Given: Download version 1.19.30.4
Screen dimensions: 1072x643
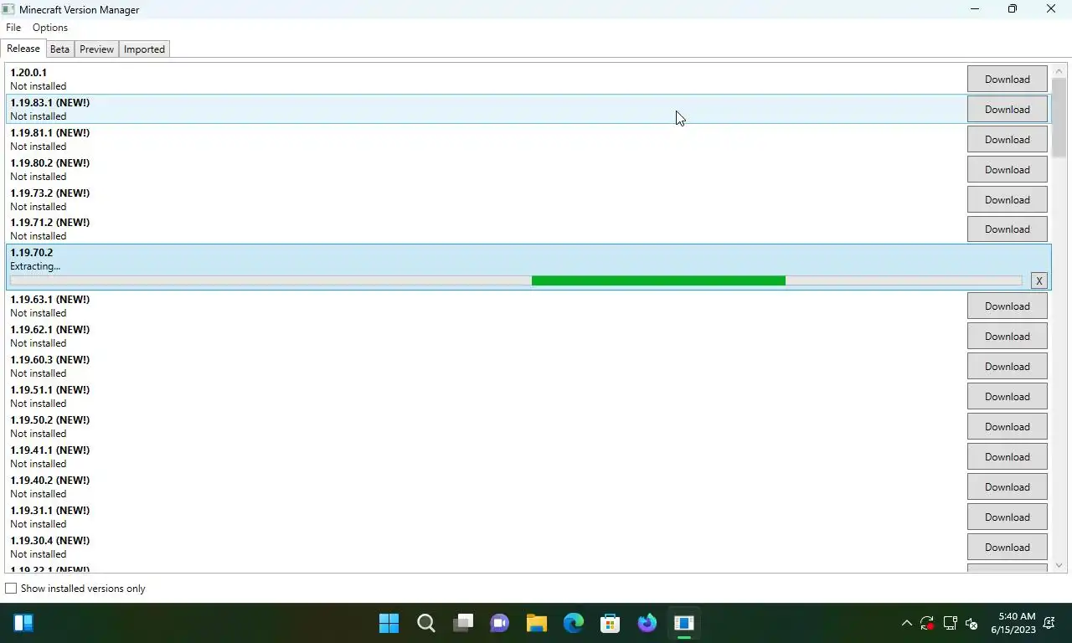Looking at the screenshot, I should coord(1007,548).
